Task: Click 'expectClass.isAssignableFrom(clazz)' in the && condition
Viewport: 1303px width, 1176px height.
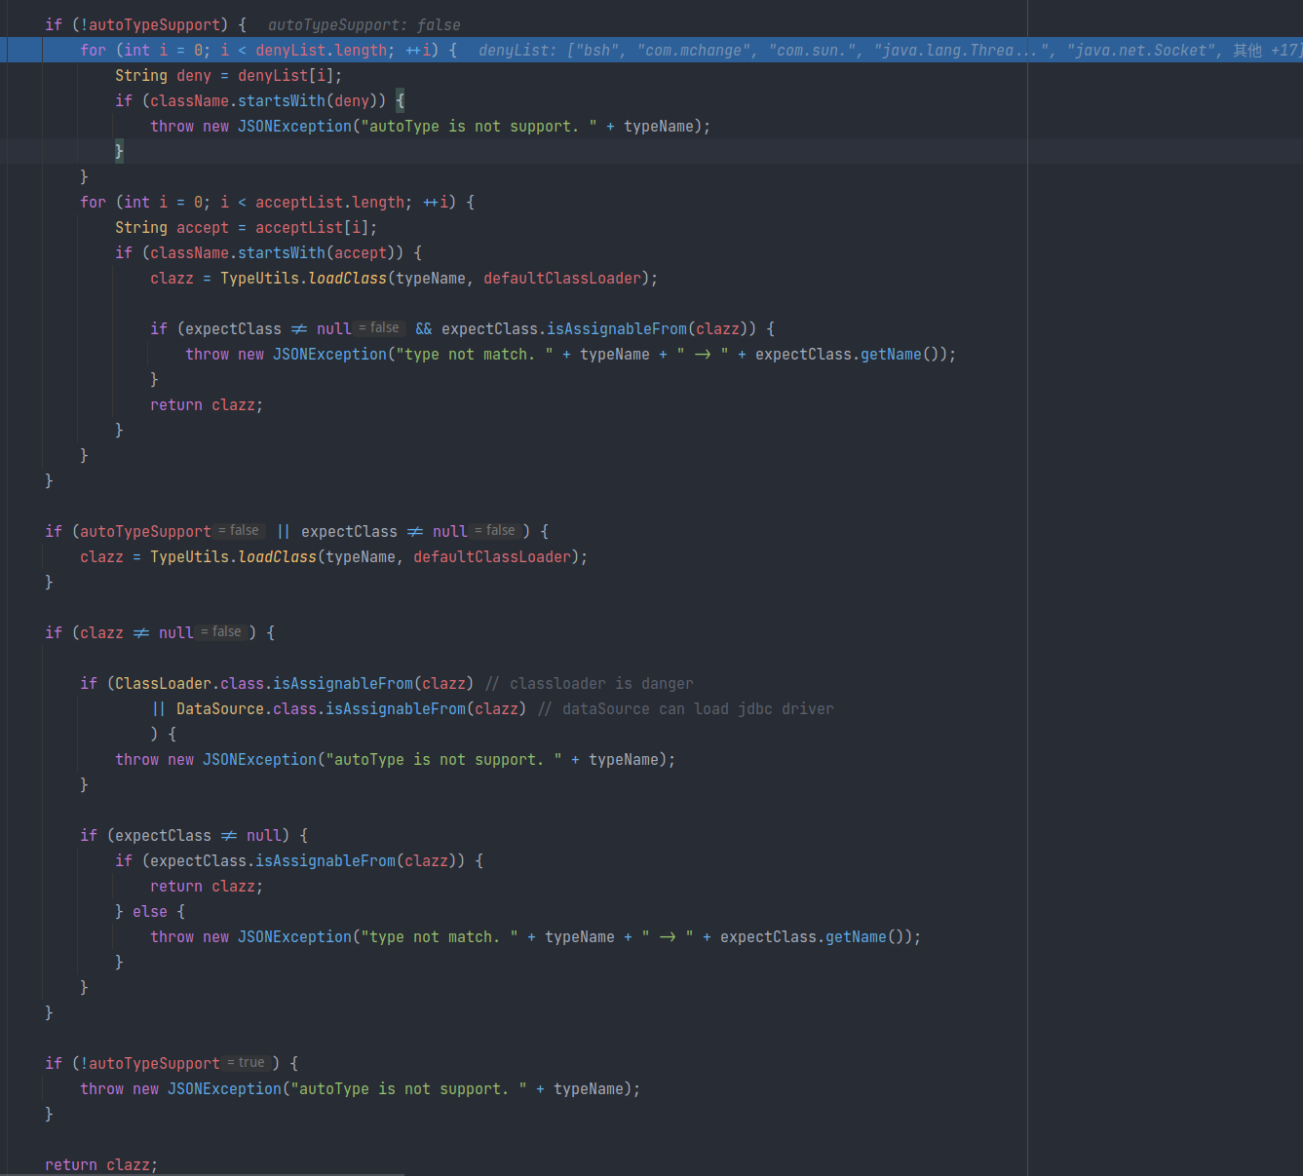Action: click(594, 329)
